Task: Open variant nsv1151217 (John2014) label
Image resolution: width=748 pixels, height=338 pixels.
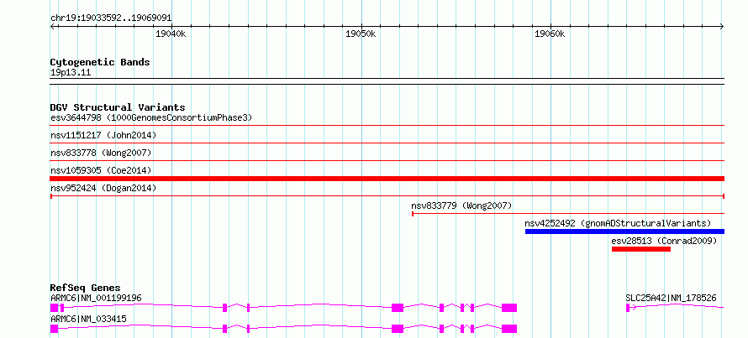Action: pyautogui.click(x=103, y=135)
